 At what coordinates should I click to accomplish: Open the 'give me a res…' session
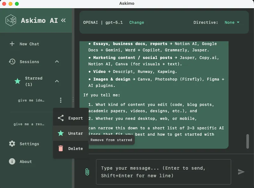[29, 124]
